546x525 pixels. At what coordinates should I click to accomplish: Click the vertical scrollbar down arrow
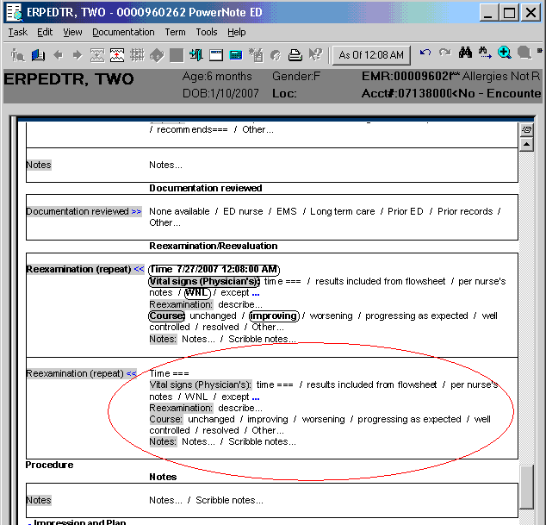pyautogui.click(x=527, y=517)
